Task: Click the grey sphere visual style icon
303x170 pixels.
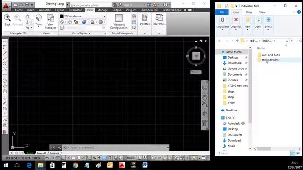Action: click(101, 22)
